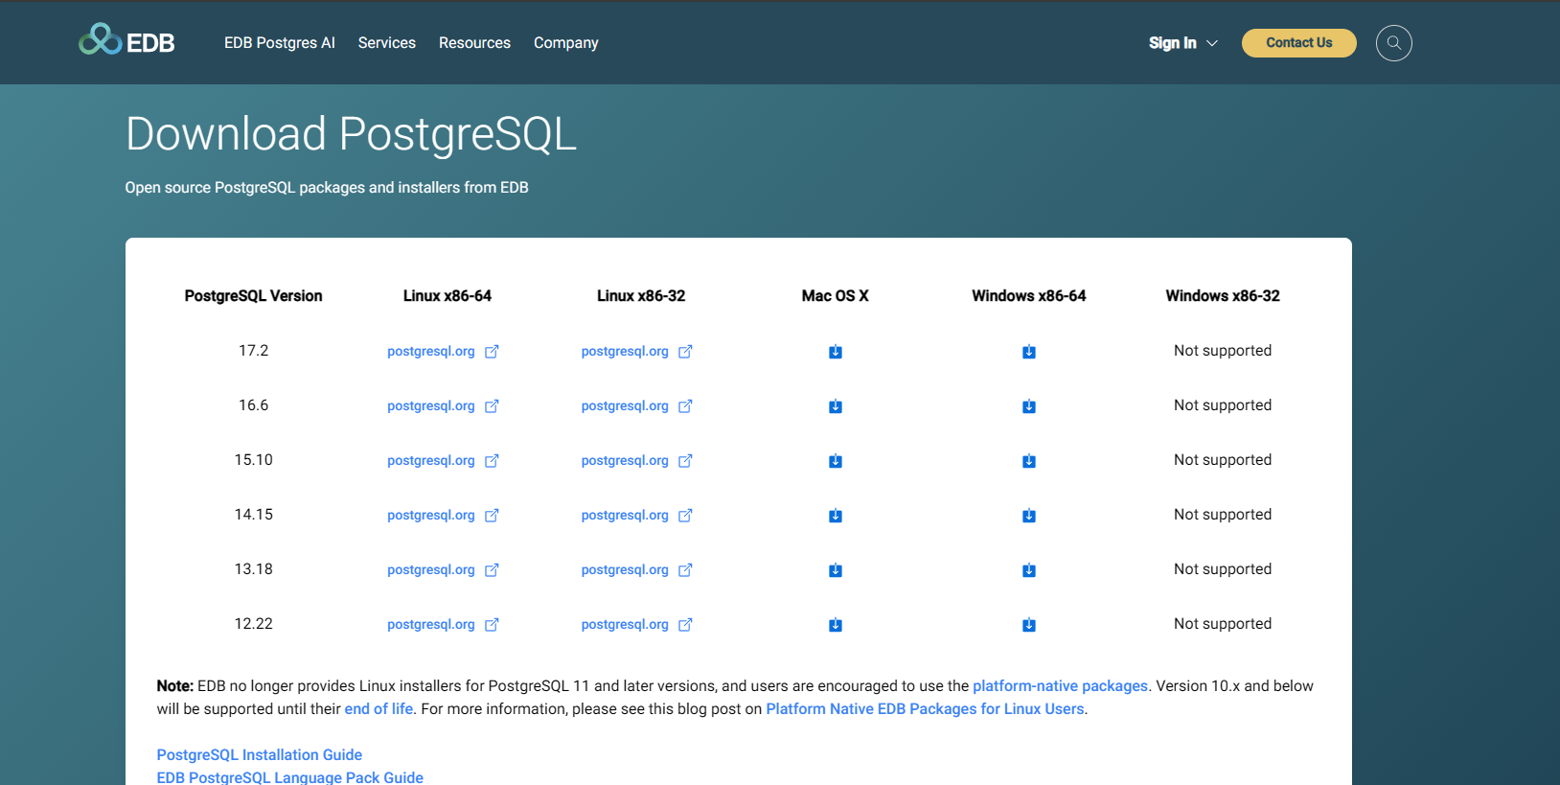Download PostgreSQL 12.22 for Mac OS X
The height and width of the screenshot is (785, 1560).
(x=836, y=625)
